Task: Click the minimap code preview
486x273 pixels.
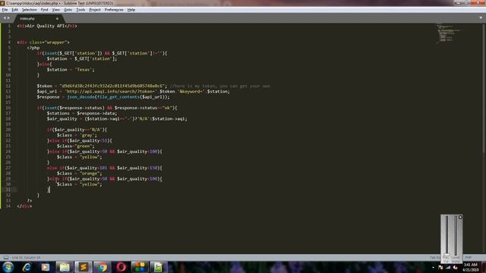Action: (449, 33)
